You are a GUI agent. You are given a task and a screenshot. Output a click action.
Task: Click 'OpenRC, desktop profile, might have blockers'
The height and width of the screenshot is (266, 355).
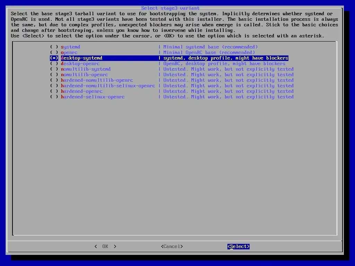point(224,64)
